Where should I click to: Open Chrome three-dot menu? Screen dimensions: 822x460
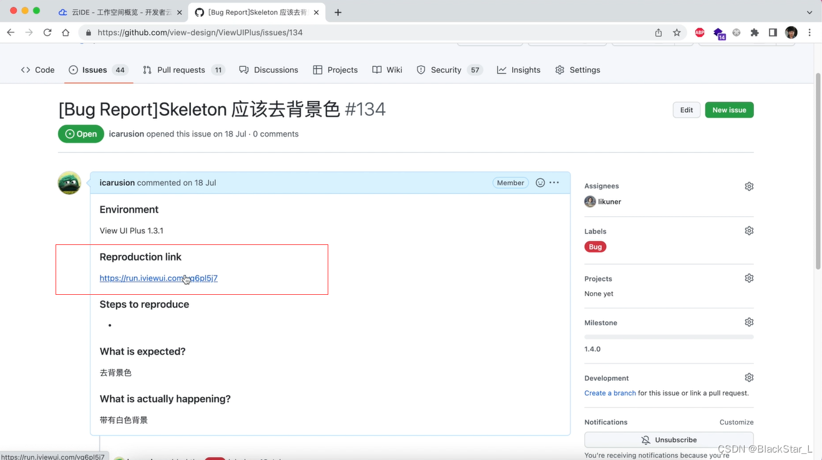[810, 32]
